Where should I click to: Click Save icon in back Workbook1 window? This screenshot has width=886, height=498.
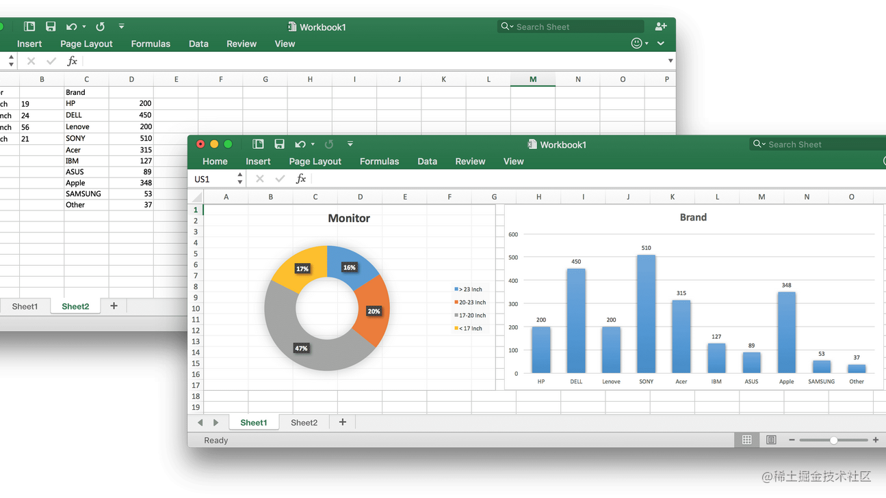tap(51, 27)
